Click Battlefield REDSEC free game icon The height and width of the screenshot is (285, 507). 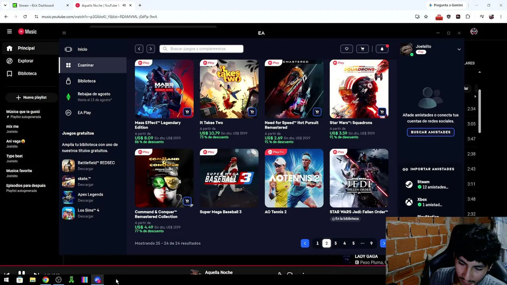point(68,165)
